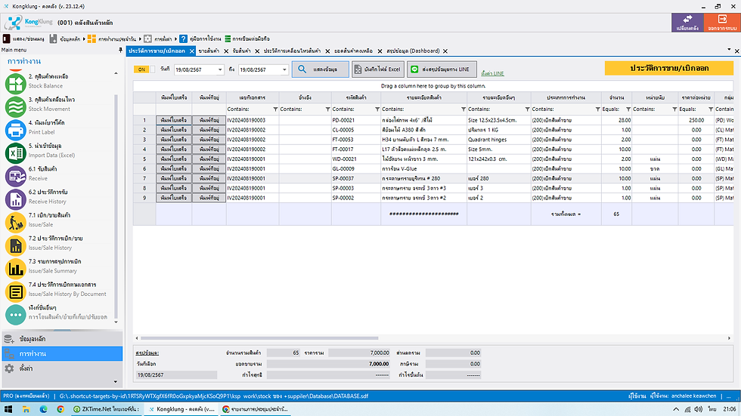
Task: Switch to the สรุปข้อมูล (Dashboard) tab
Action: coord(412,50)
